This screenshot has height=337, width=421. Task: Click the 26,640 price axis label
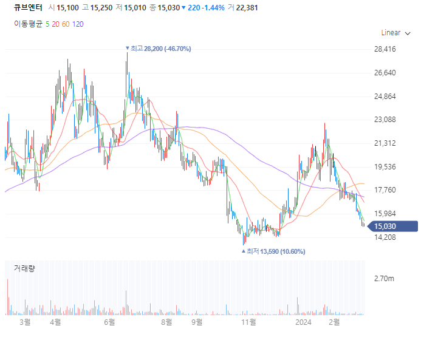coord(385,73)
